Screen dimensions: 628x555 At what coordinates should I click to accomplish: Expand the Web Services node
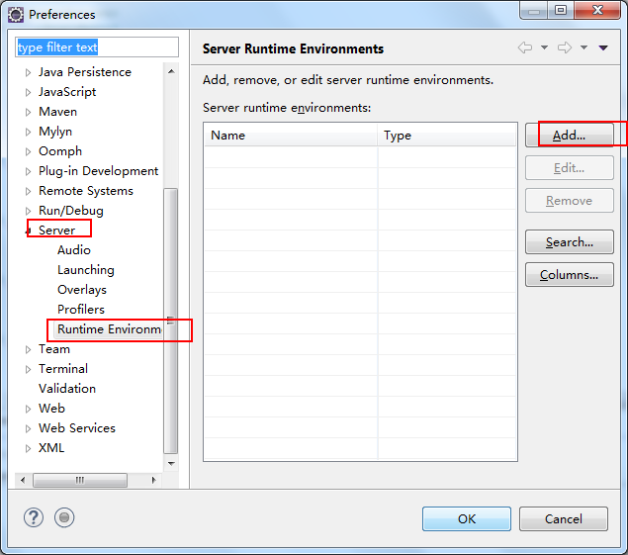[x=28, y=428]
